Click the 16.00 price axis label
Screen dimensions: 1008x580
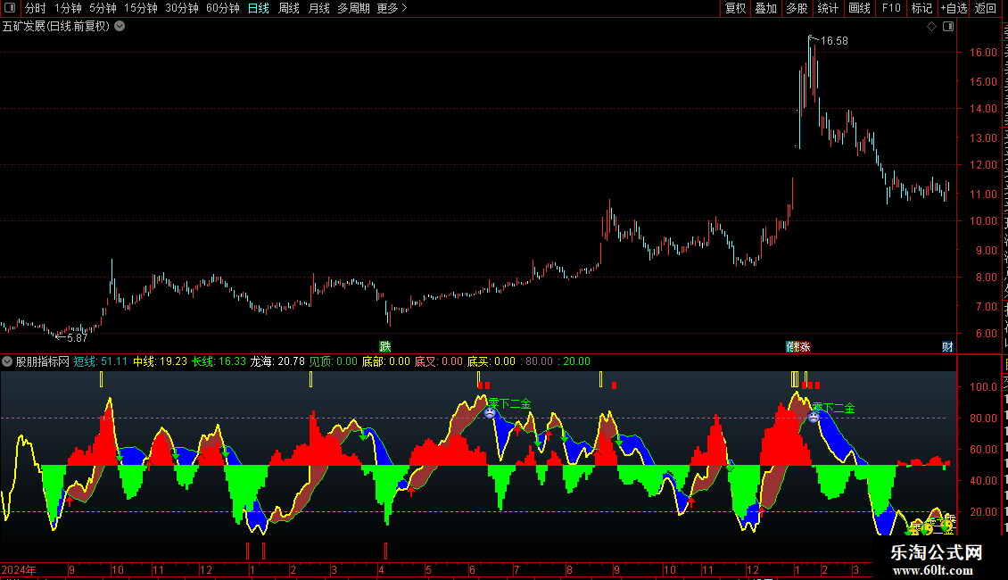click(x=984, y=53)
